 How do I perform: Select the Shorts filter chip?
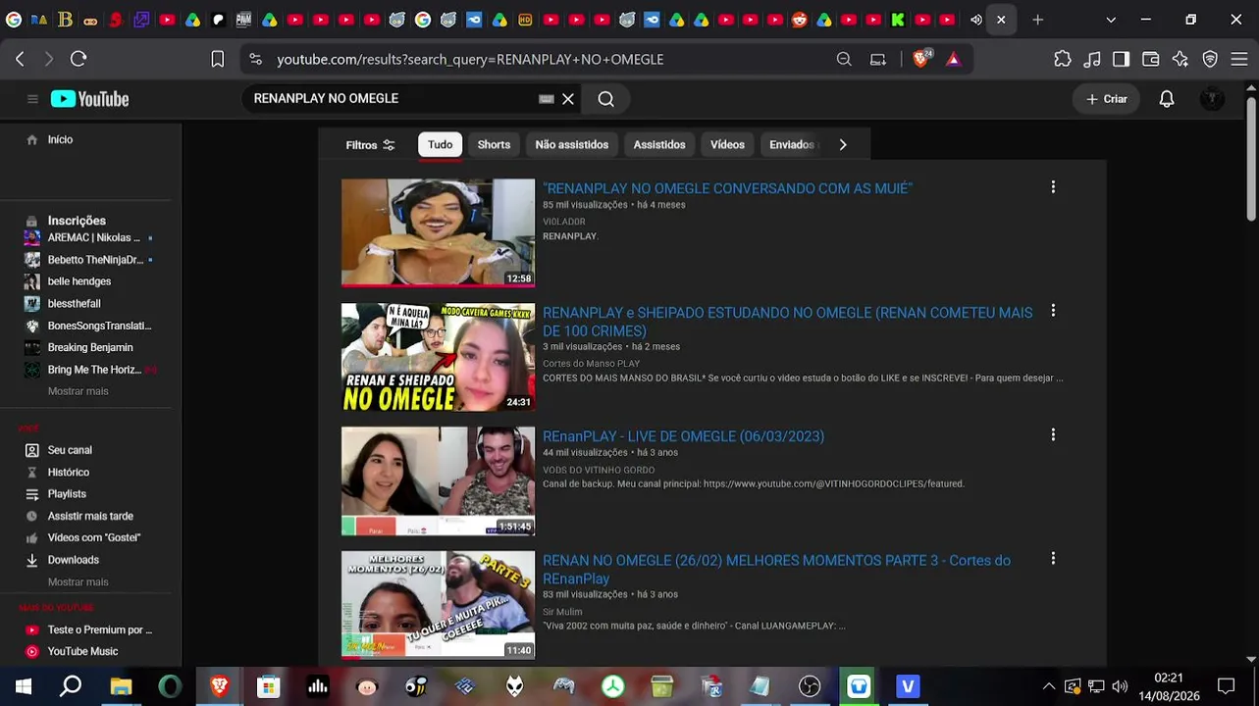(x=494, y=145)
